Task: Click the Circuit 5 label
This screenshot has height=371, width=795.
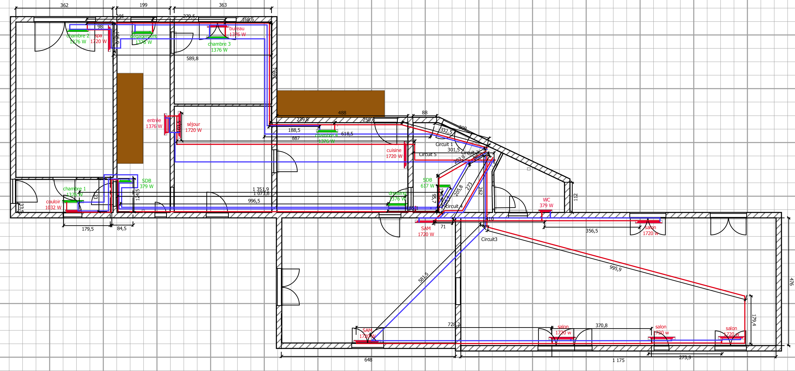Action: click(427, 155)
